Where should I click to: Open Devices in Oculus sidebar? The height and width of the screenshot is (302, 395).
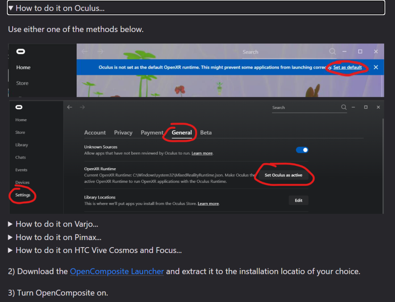[23, 182]
